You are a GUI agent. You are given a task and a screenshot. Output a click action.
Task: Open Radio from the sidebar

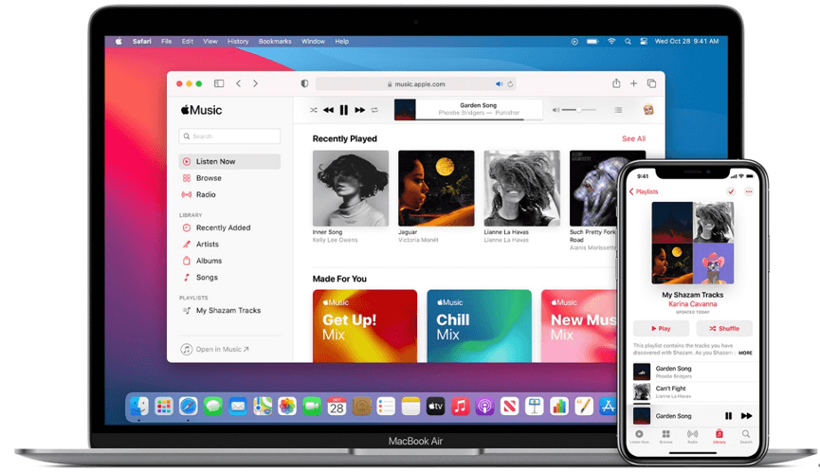tap(206, 194)
